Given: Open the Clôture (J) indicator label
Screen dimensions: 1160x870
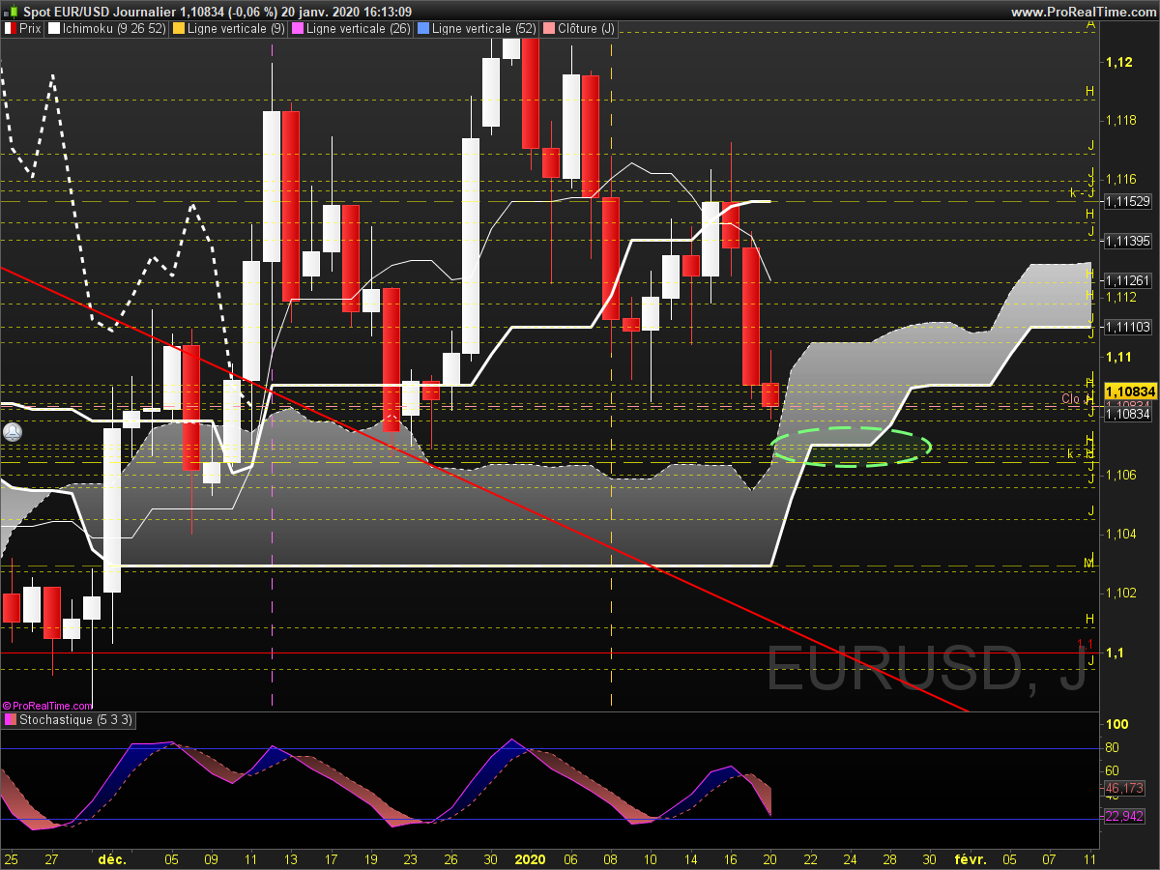Looking at the screenshot, I should (586, 29).
